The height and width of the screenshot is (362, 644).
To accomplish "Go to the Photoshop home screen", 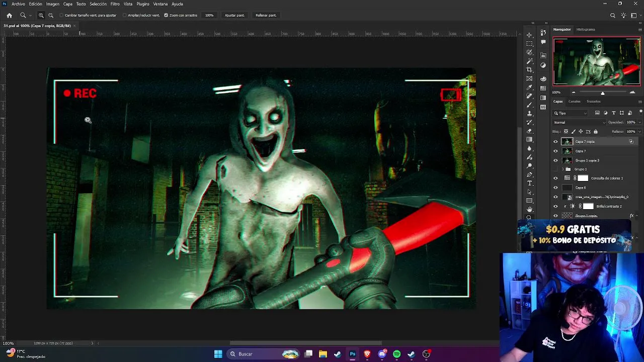I will tap(9, 16).
